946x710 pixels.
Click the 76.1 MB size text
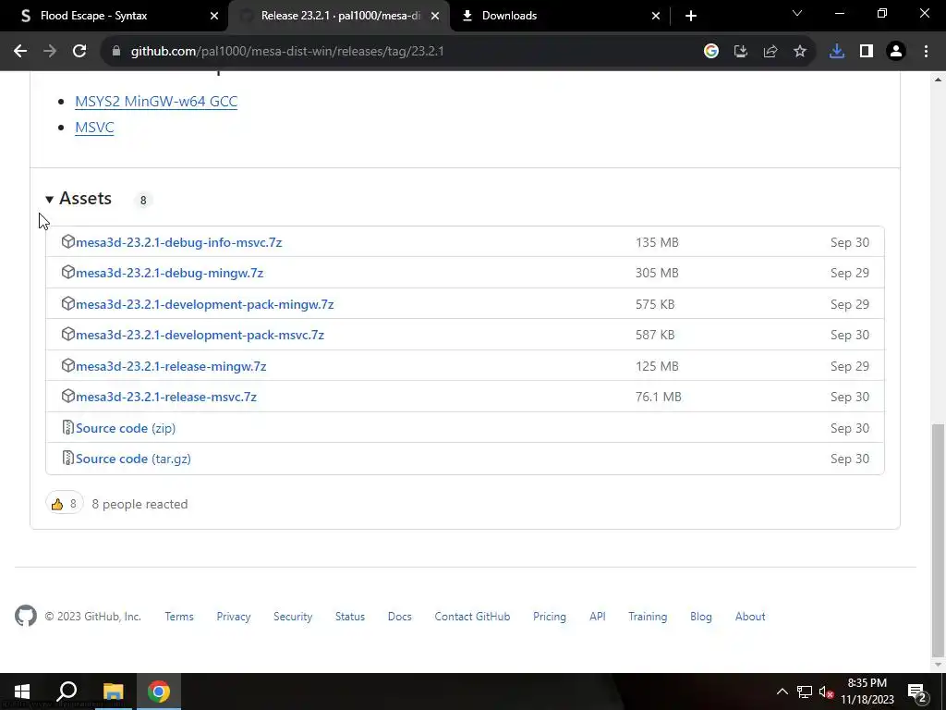658,397
